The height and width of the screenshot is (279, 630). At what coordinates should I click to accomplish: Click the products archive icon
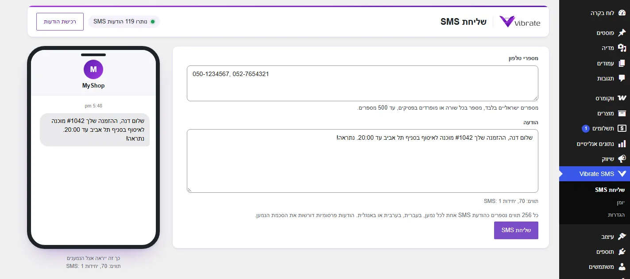pyautogui.click(x=622, y=114)
